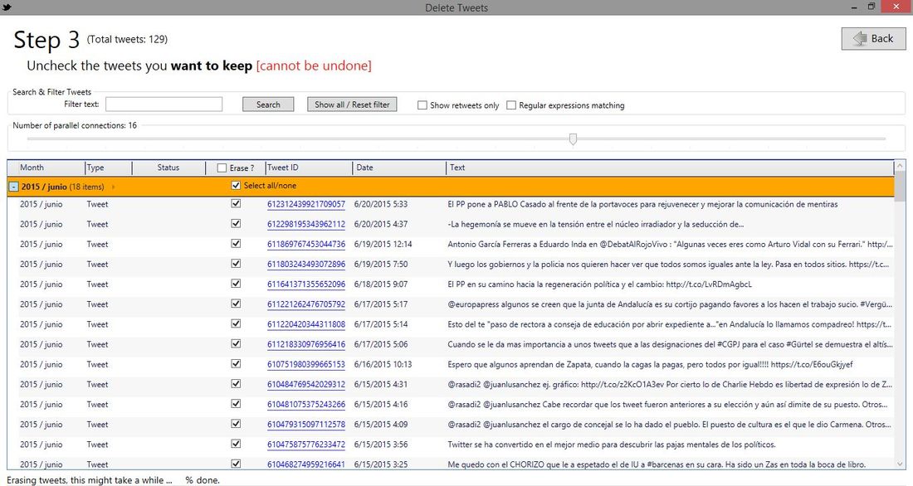Sort by the Tweet ID column header
Image resolution: width=913 pixels, height=486 pixels.
[283, 168]
